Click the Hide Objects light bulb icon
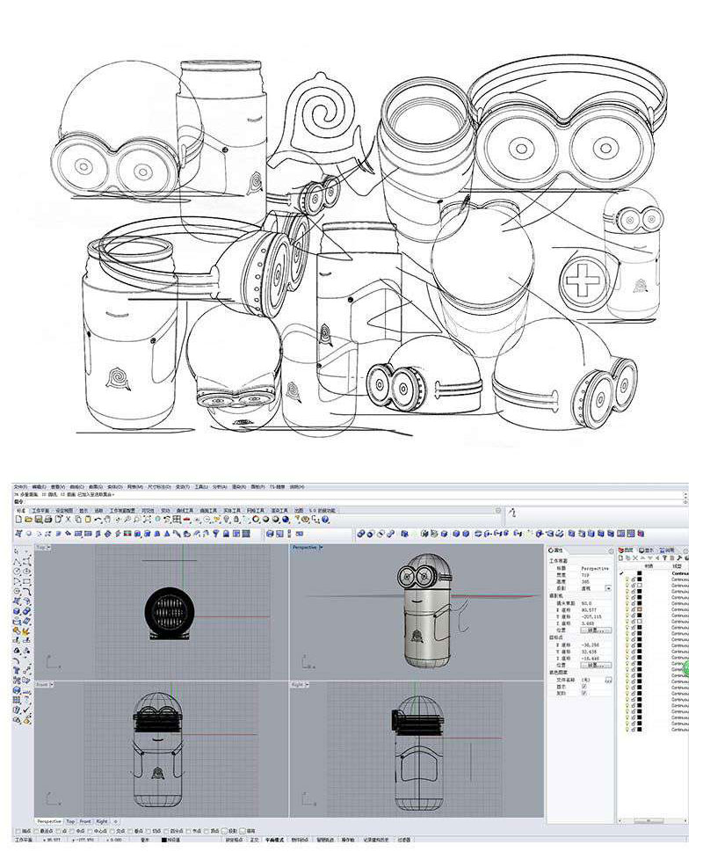 click(x=227, y=520)
